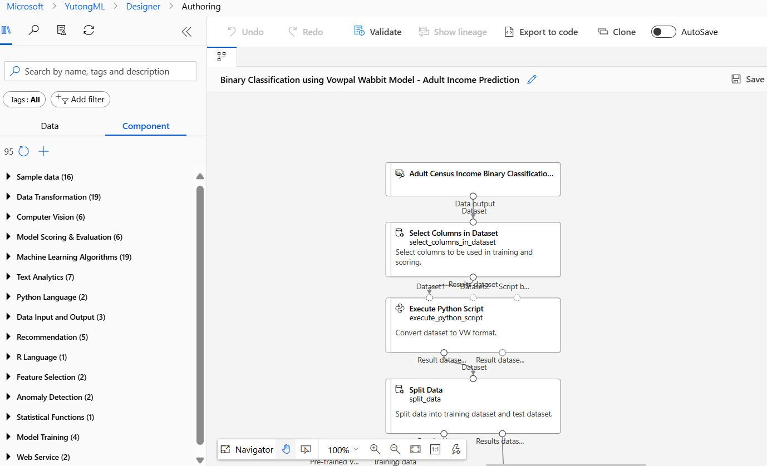Switch to the Data tab
Viewport: 767px width, 466px height.
pos(50,126)
